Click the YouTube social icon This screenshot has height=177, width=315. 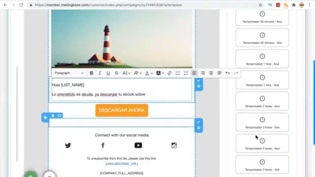click(138, 146)
